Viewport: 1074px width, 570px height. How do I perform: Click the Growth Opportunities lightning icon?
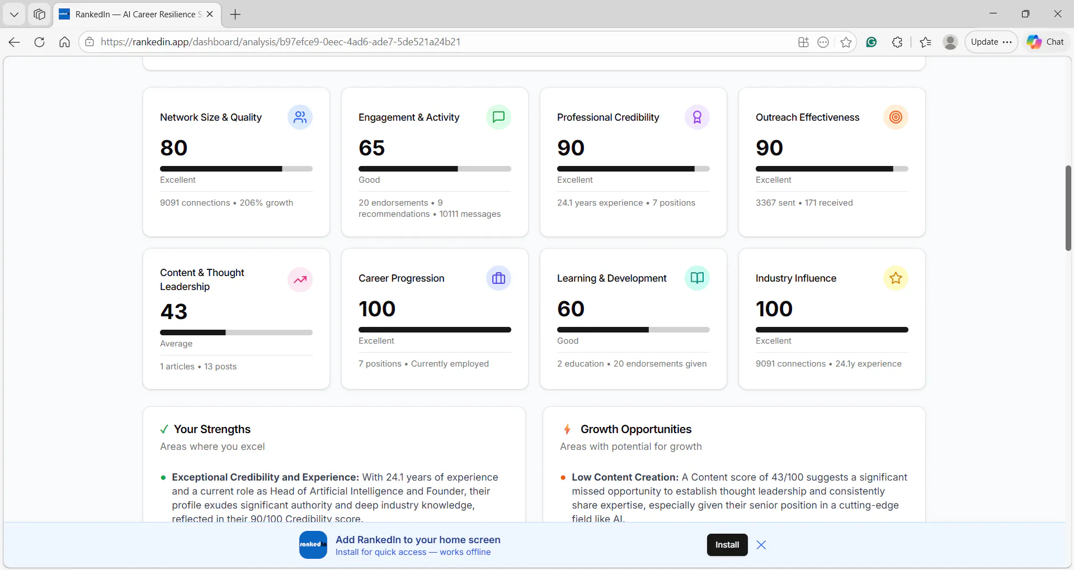pos(567,429)
